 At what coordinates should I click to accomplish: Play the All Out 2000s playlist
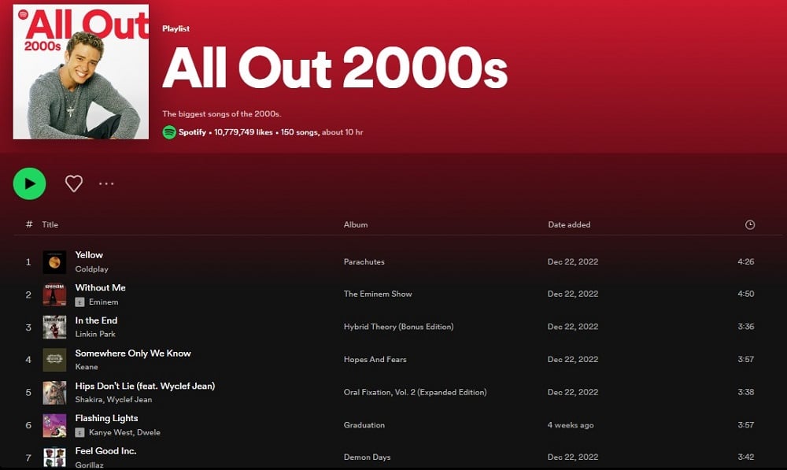[29, 183]
